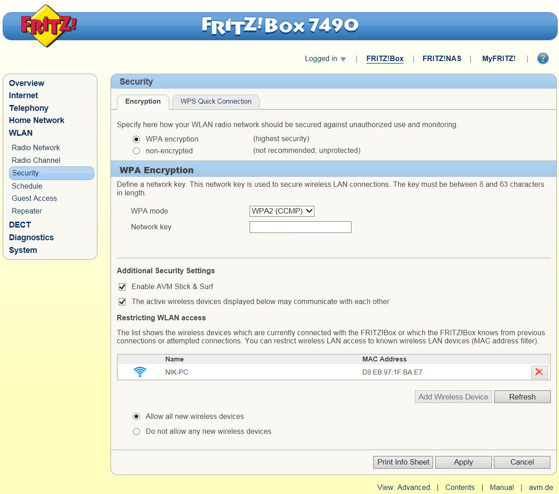559x494 pixels.
Task: Open the Telephony menu item
Action: [29, 108]
